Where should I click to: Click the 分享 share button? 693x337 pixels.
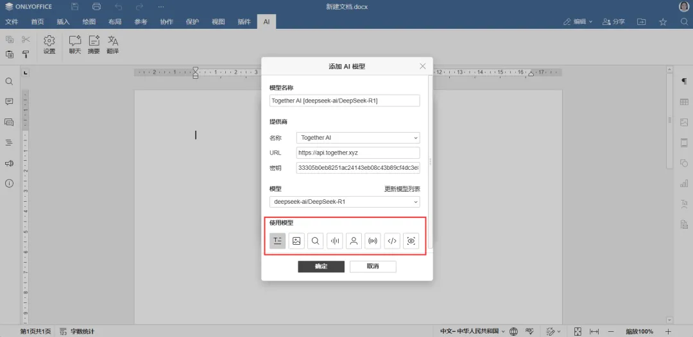pos(614,22)
